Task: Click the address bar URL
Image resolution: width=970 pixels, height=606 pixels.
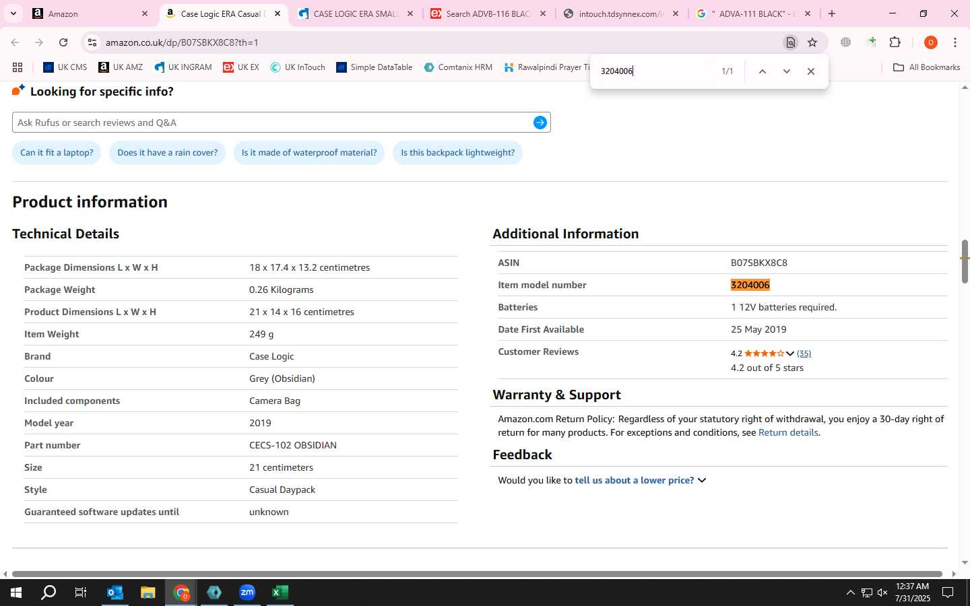Action: [x=182, y=42]
